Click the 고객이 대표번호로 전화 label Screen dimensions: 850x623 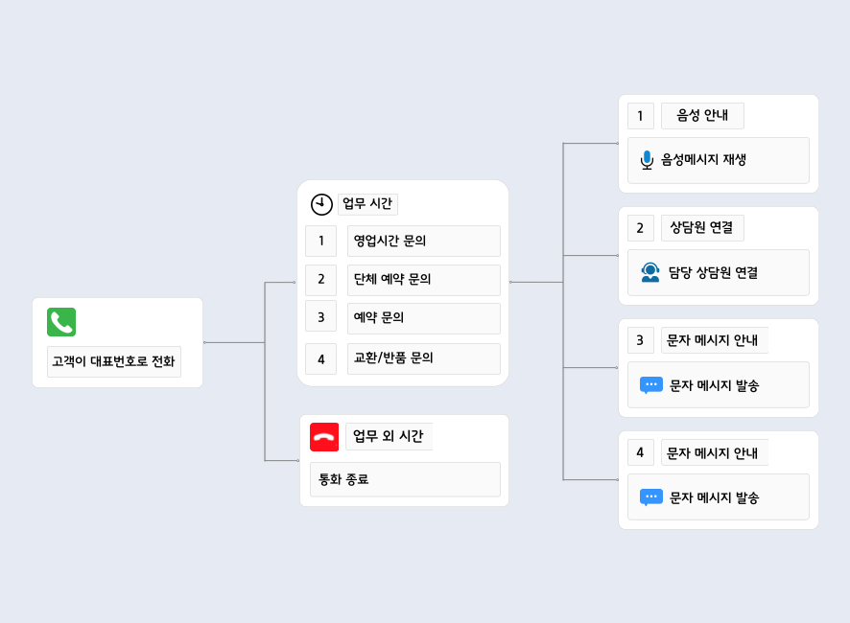point(114,361)
